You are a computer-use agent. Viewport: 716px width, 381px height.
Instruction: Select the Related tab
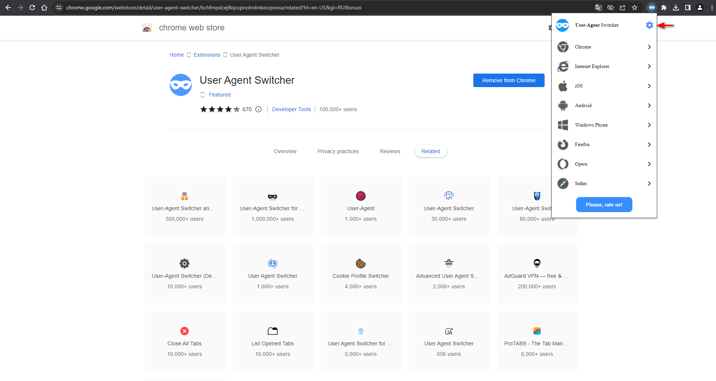click(431, 151)
